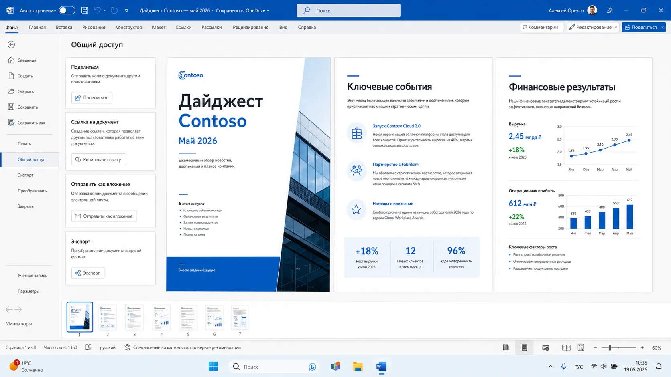The width and height of the screenshot is (671, 377).
Task: Switch to the Главная tab
Action: 37,27
